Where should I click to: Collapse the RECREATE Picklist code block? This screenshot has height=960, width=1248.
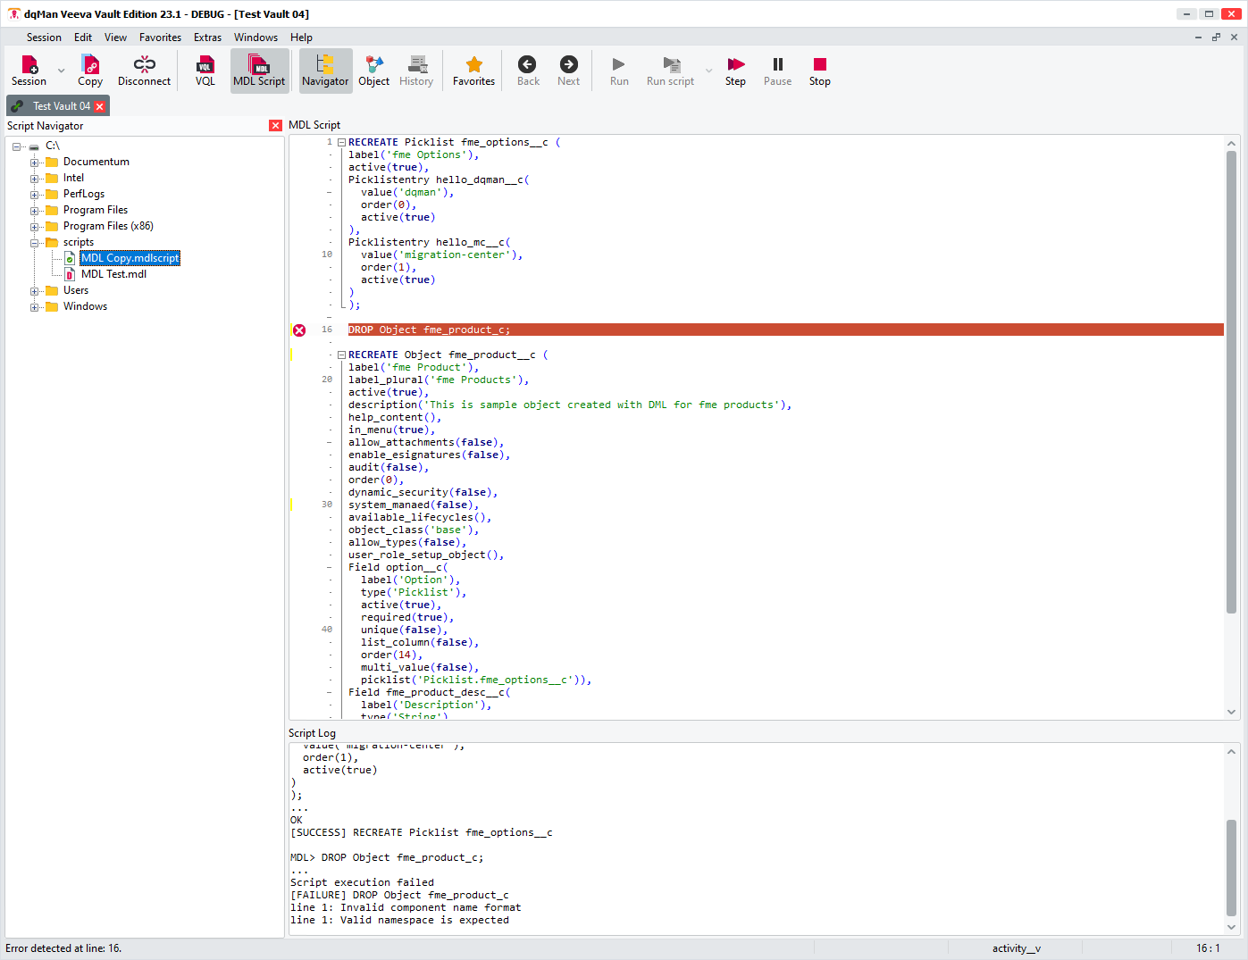[x=341, y=143]
